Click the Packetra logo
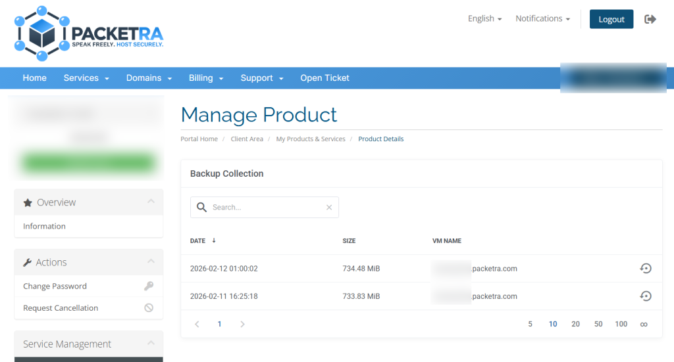Screen dimensions: 674x362 [x=89, y=34]
